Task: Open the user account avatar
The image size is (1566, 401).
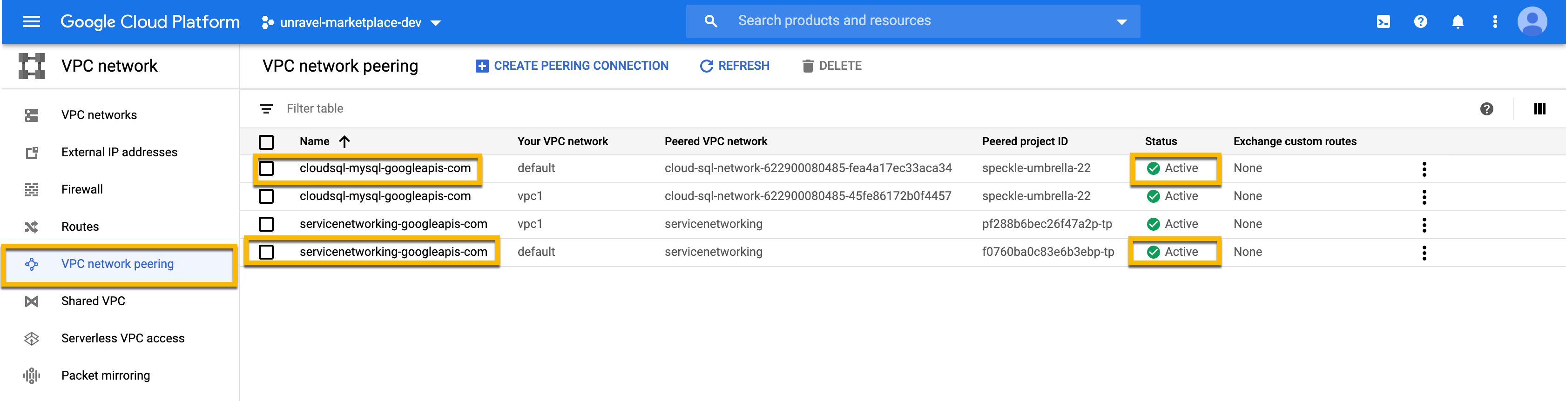Action: tap(1532, 22)
